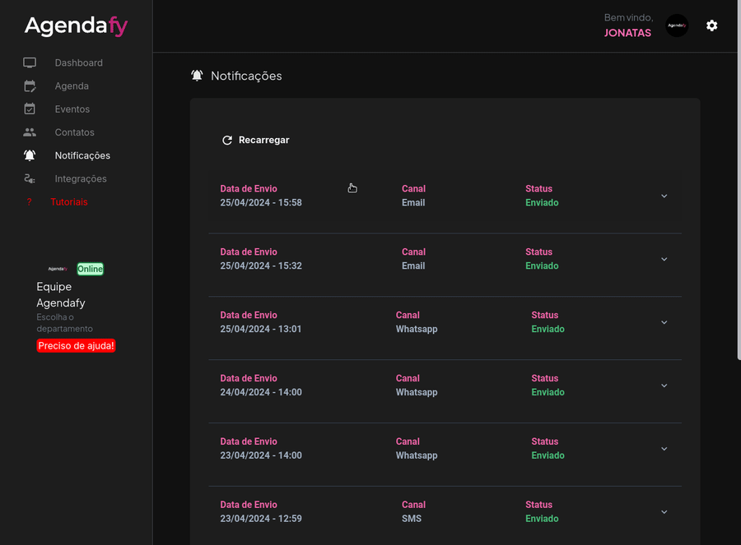The width and height of the screenshot is (741, 545).
Task: Expand the 25/04/2024 - 15:58 Email notification
Action: pyautogui.click(x=664, y=196)
